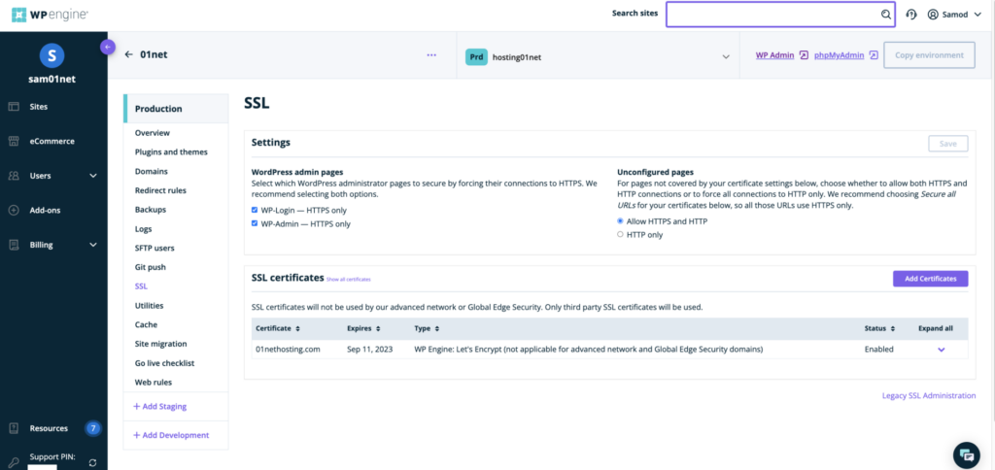Screen dimensions: 995x470
Task: Open the Overview page
Action: [x=153, y=133]
